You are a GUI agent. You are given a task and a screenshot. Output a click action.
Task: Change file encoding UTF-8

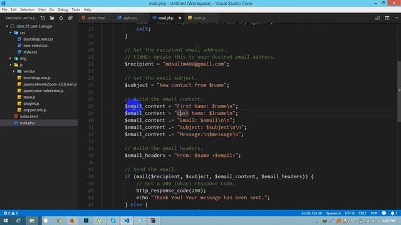tap(350, 213)
